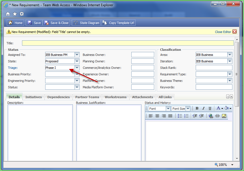
Task: Select the bulleted list icon
Action: click(x=180, y=116)
